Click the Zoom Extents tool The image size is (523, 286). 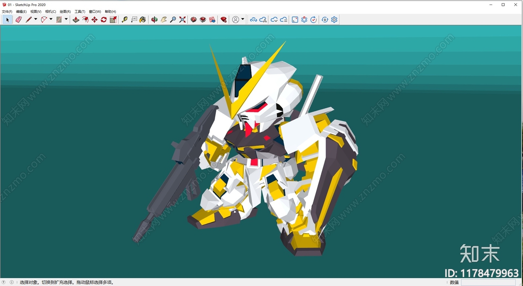point(182,20)
